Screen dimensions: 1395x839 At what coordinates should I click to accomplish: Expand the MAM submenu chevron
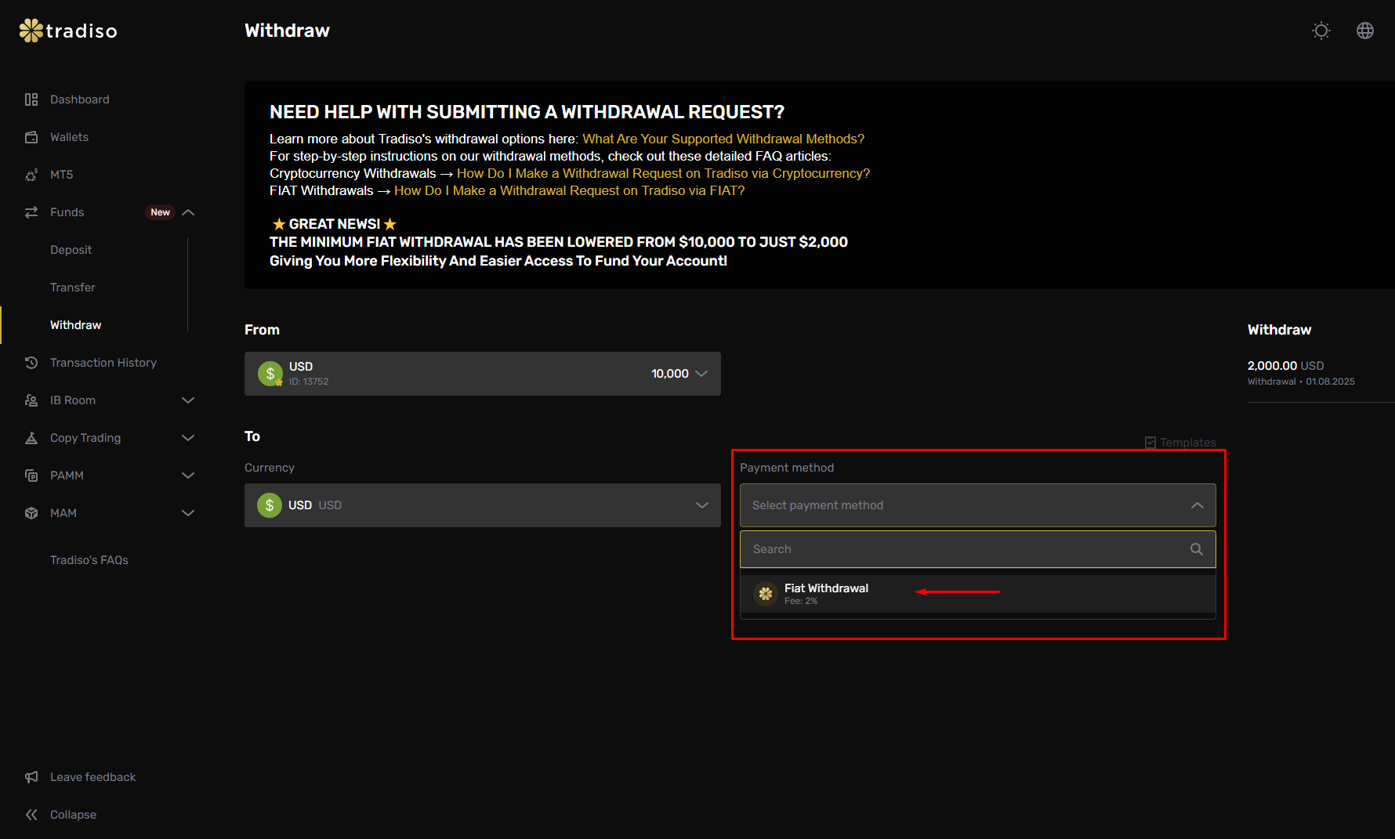tap(188, 513)
